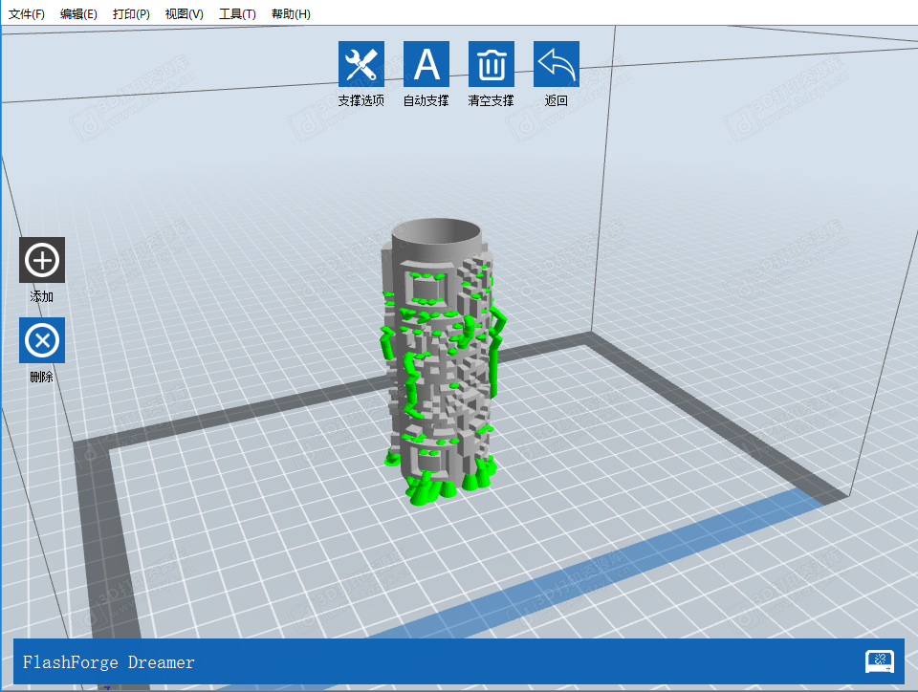Viewport: 918px width, 692px height.
Task: Click the 自动支撑 'A' icon
Action: (x=426, y=64)
